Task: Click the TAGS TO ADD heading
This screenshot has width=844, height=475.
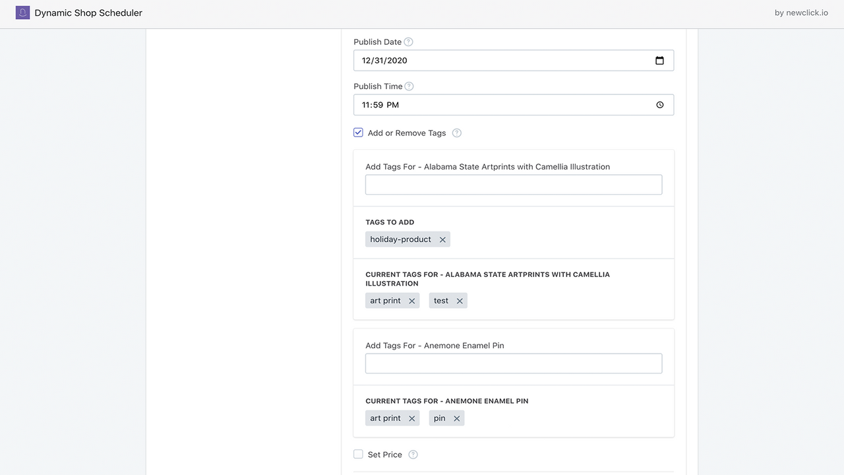Action: [x=390, y=222]
